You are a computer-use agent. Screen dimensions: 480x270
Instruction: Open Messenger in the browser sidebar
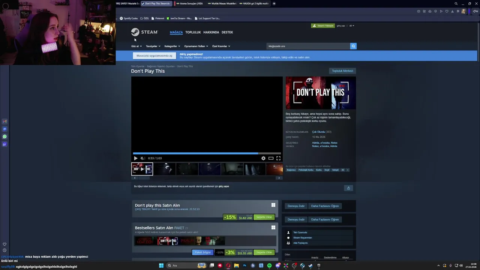[x=4, y=129]
